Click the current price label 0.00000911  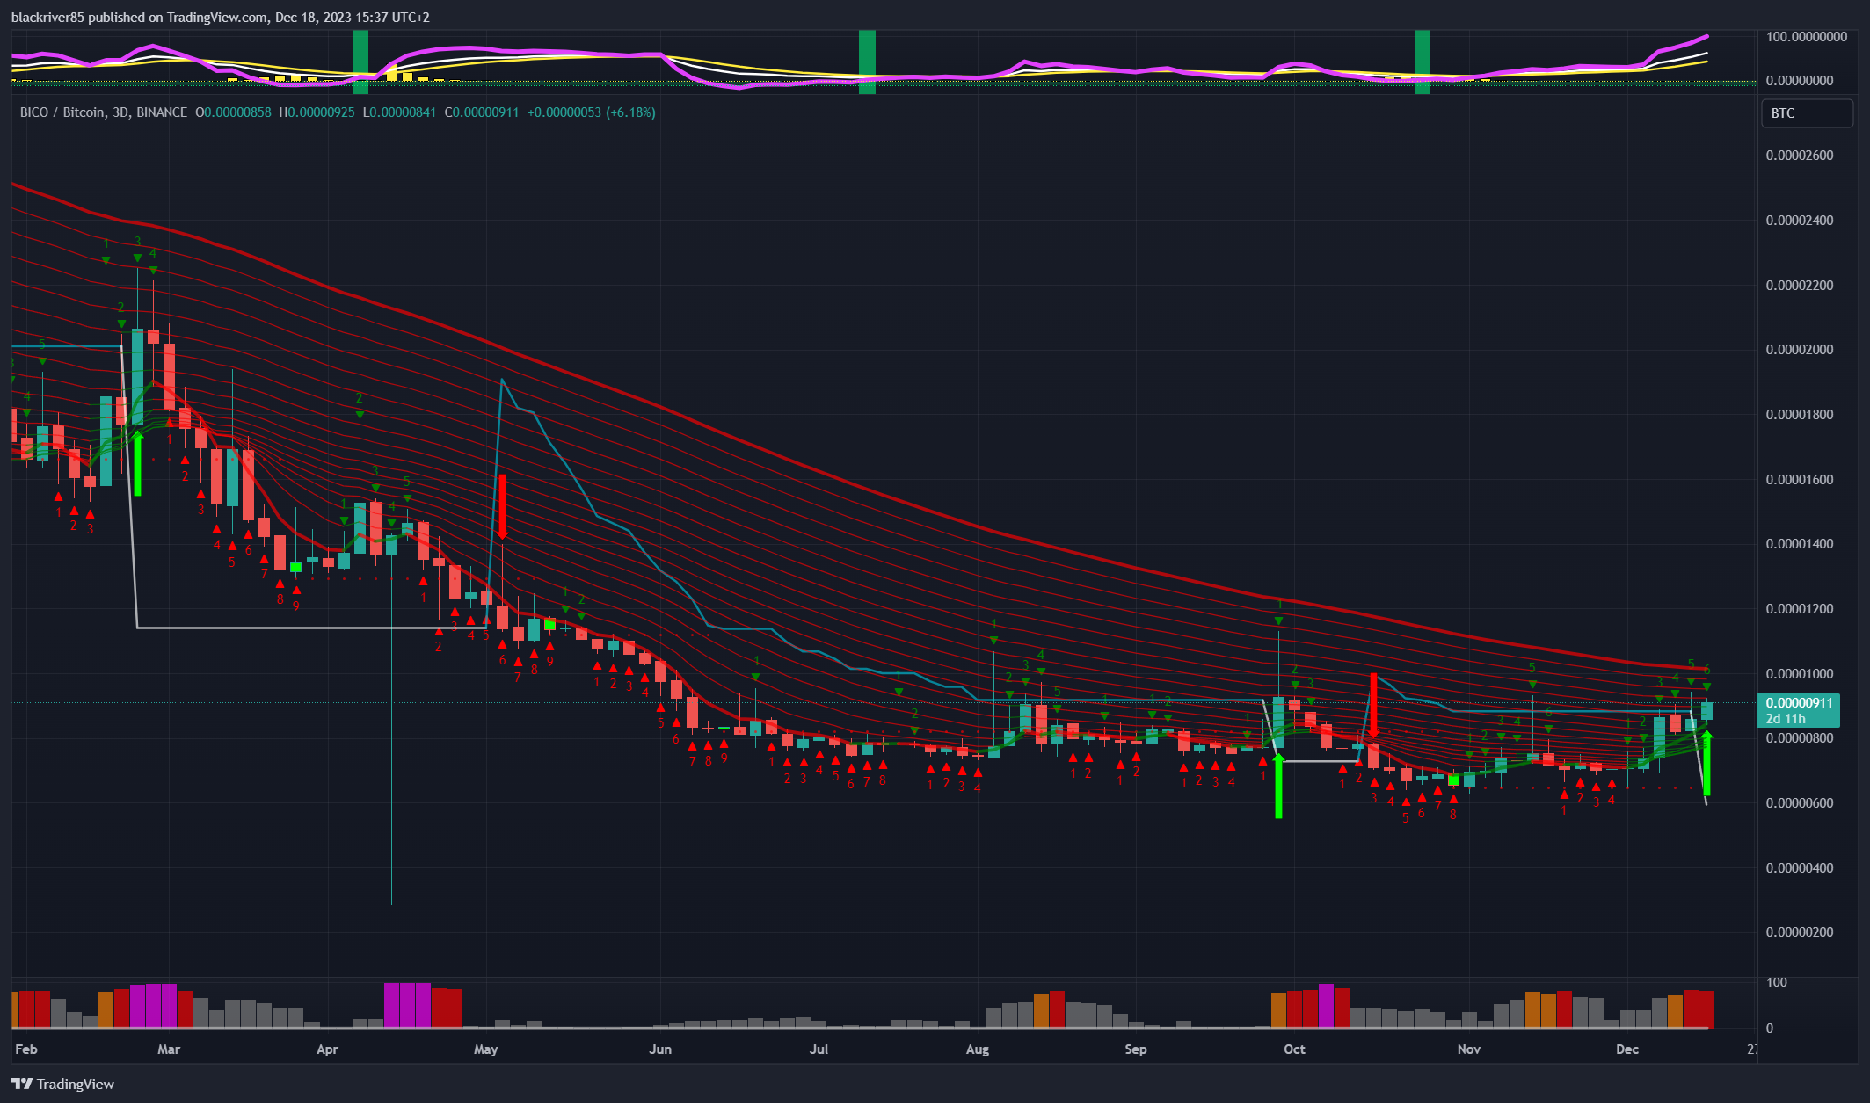click(x=1799, y=702)
